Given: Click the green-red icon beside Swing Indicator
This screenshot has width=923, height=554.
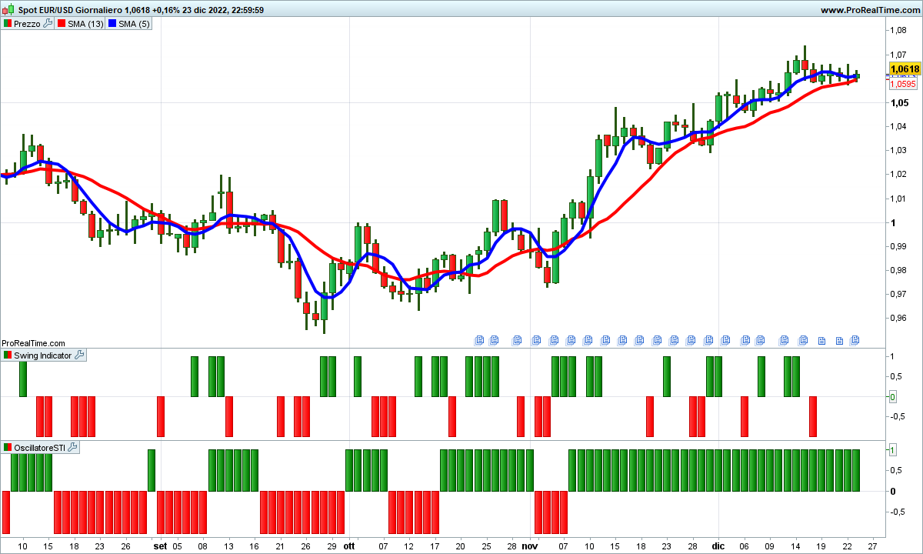Looking at the screenshot, I should coord(8,355).
